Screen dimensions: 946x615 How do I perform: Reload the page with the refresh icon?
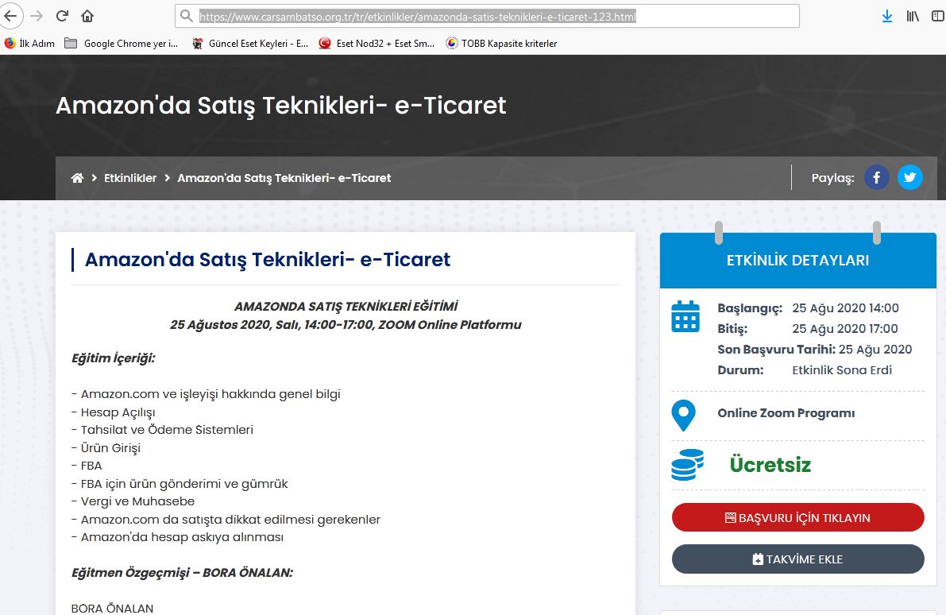[62, 16]
